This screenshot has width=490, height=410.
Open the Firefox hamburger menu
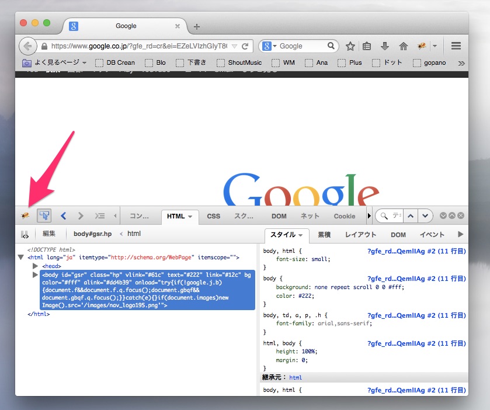coord(456,46)
